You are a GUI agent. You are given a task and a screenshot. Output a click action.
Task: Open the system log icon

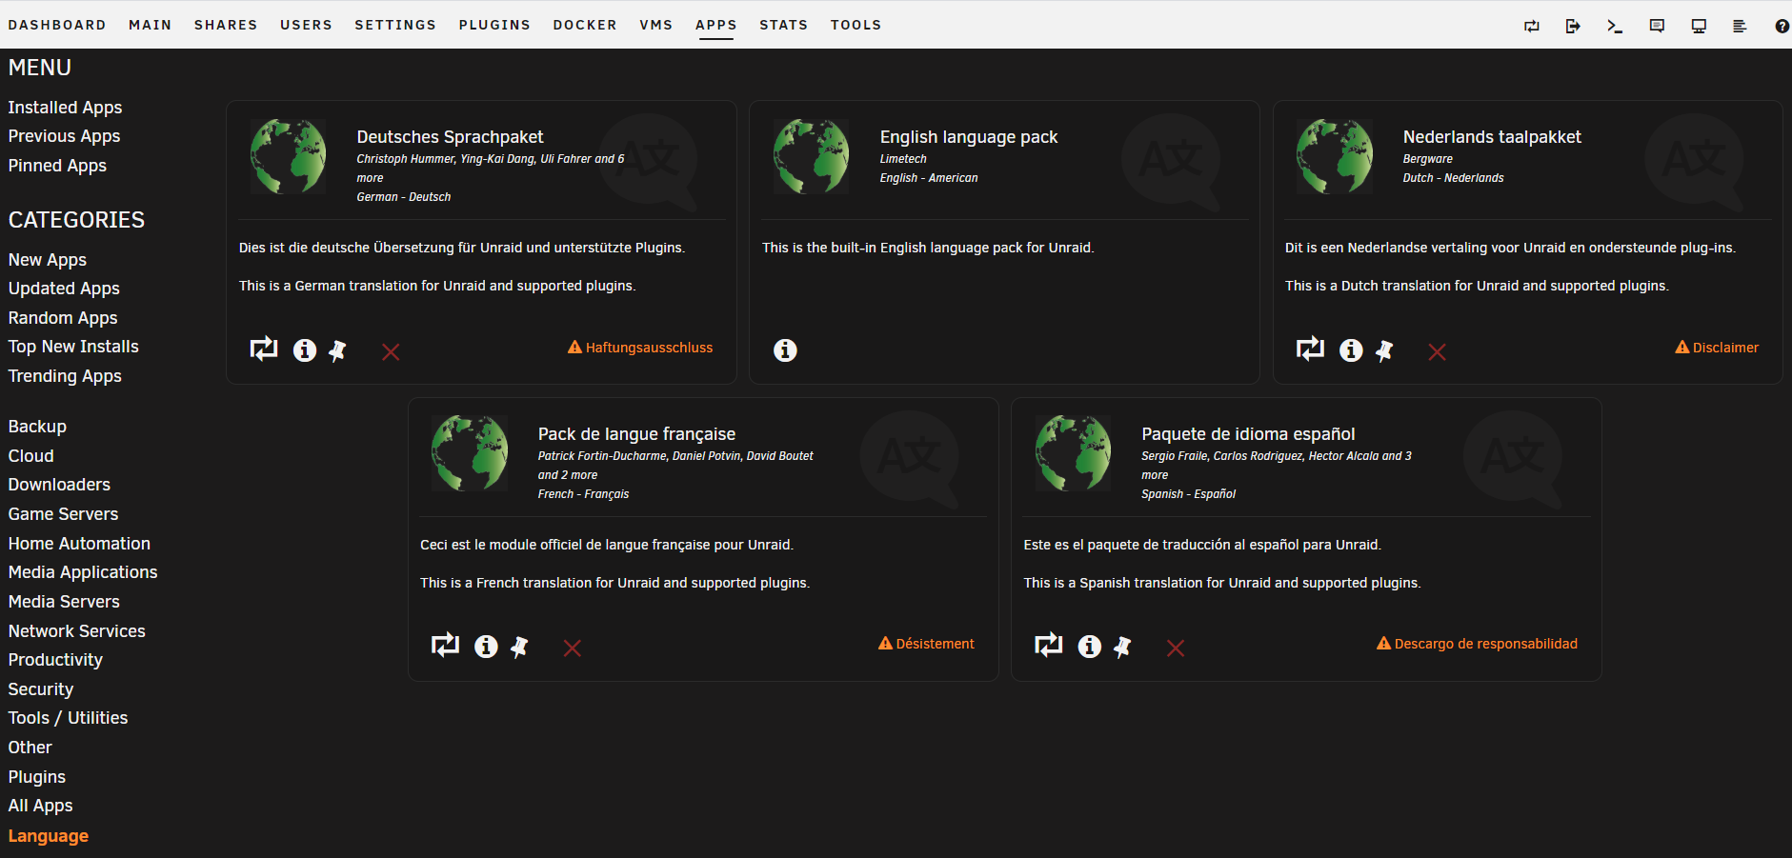pyautogui.click(x=1740, y=26)
